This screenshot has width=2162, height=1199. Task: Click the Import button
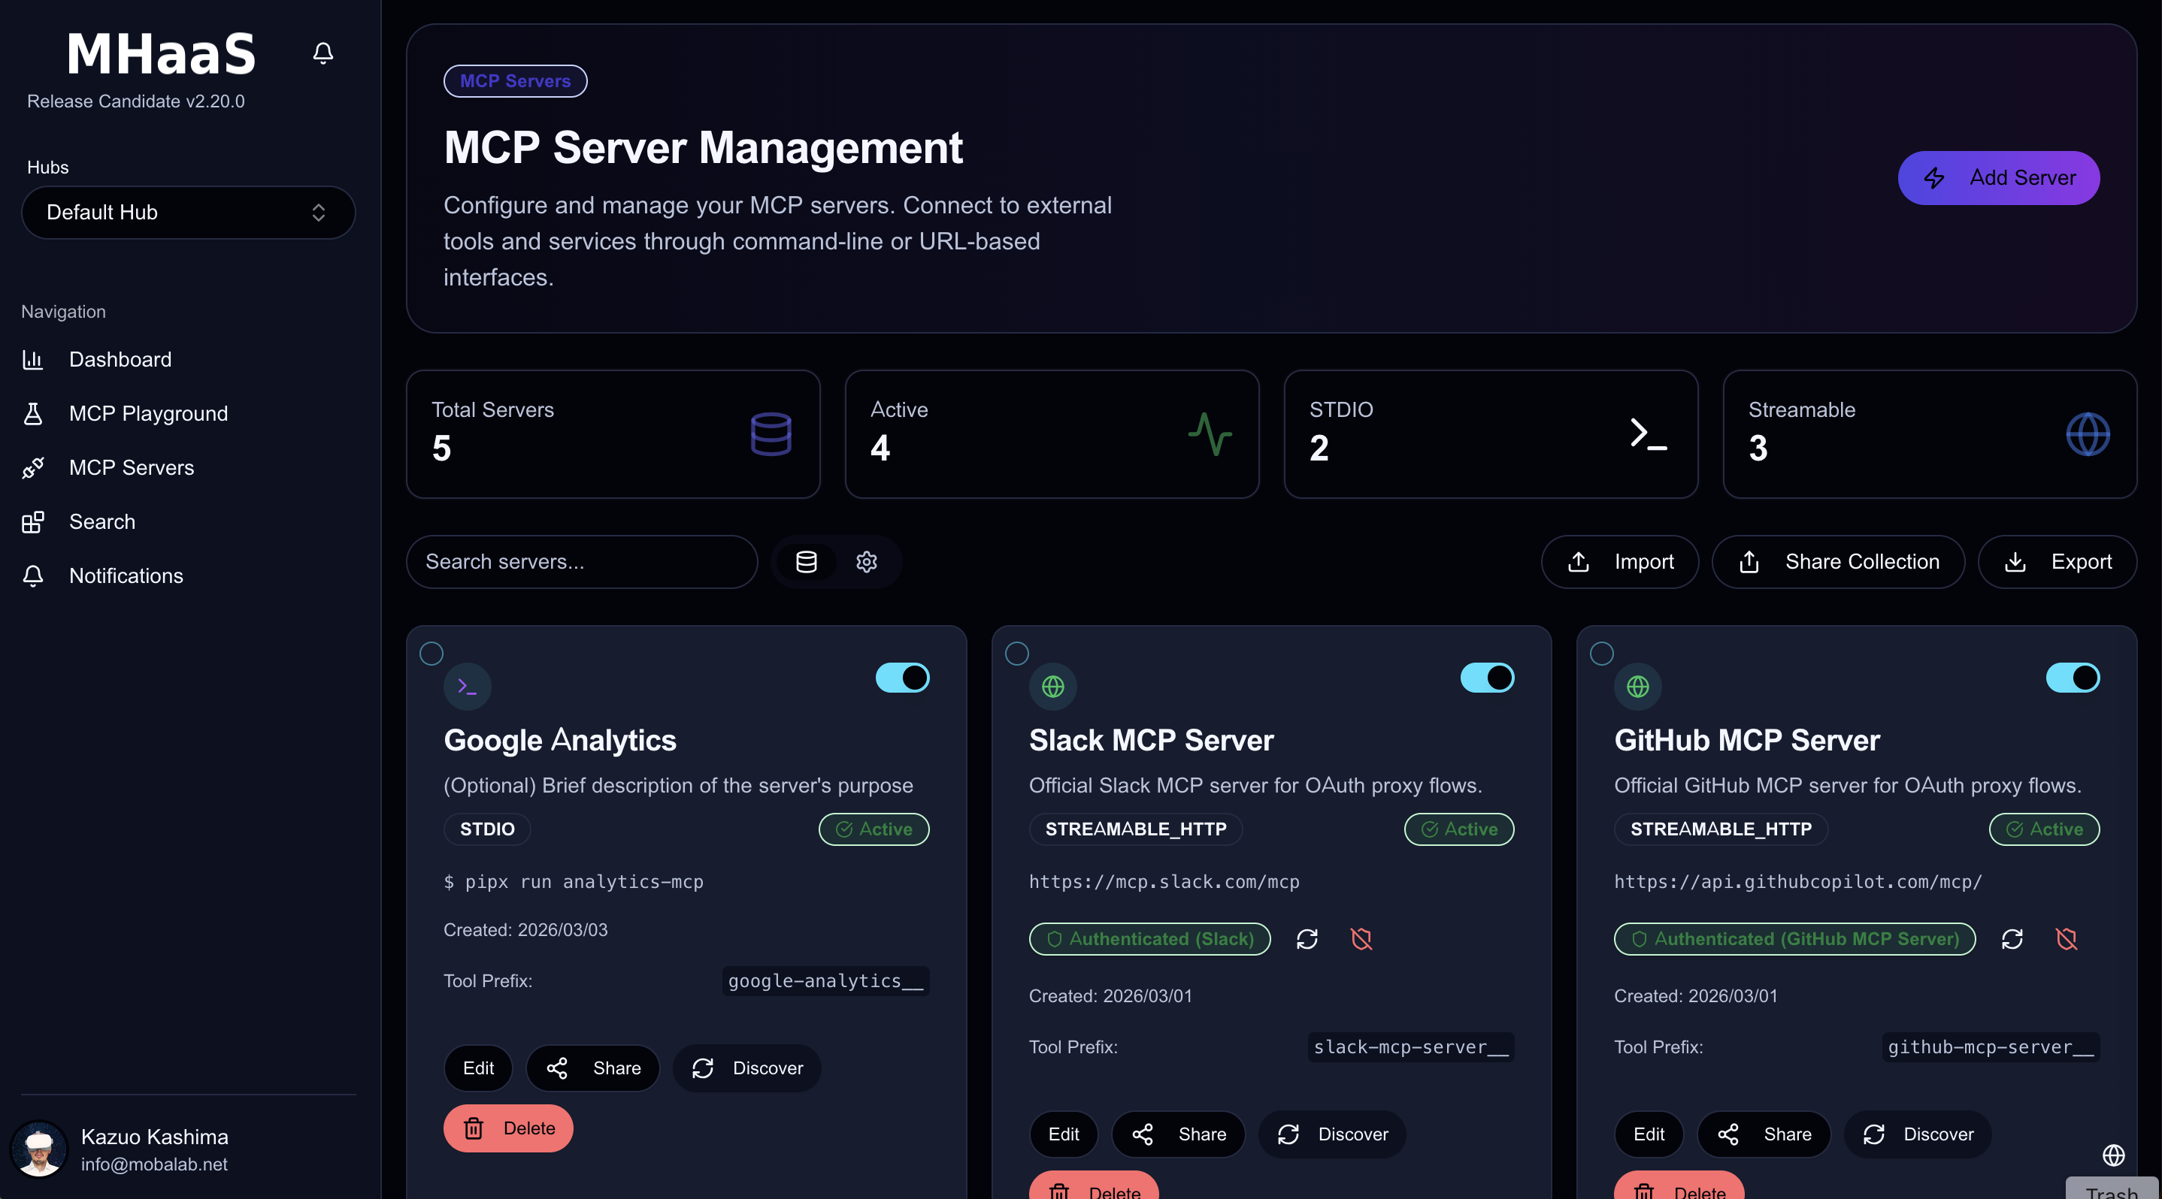[x=1620, y=562]
